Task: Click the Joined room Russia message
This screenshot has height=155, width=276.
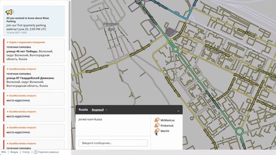Action: click(90, 120)
